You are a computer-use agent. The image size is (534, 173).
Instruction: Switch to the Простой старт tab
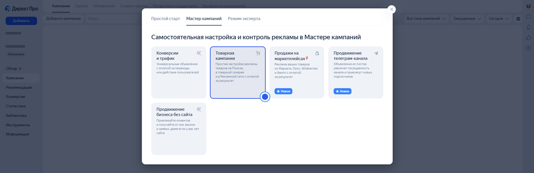(x=165, y=19)
